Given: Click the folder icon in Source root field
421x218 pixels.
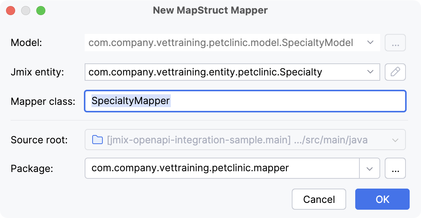Looking at the screenshot, I should 98,140.
